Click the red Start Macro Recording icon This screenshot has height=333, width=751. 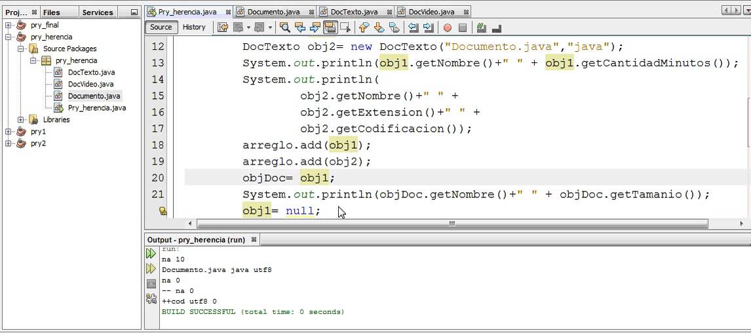(448, 28)
